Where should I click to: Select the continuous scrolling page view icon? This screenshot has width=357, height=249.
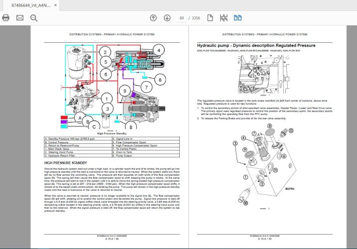[x=224, y=18]
